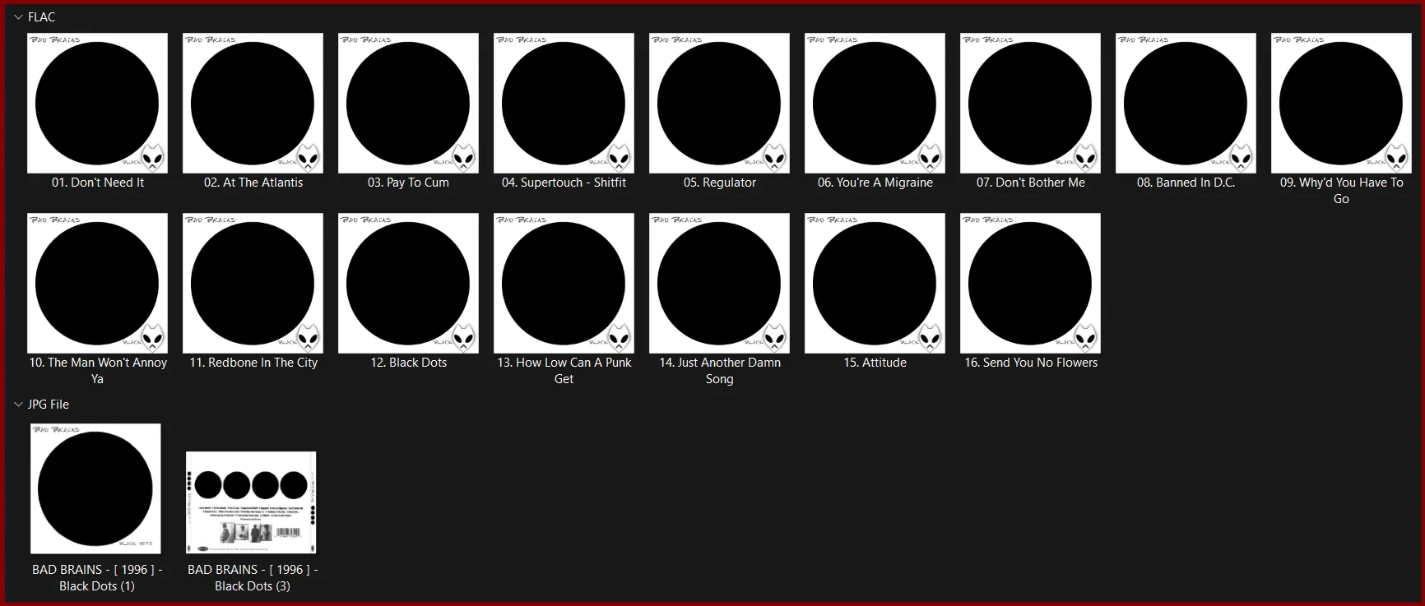Viewport: 1425px width, 606px height.
Task: Select the 10. The Man Won't Annoy Ya thumbnail
Action: click(97, 283)
